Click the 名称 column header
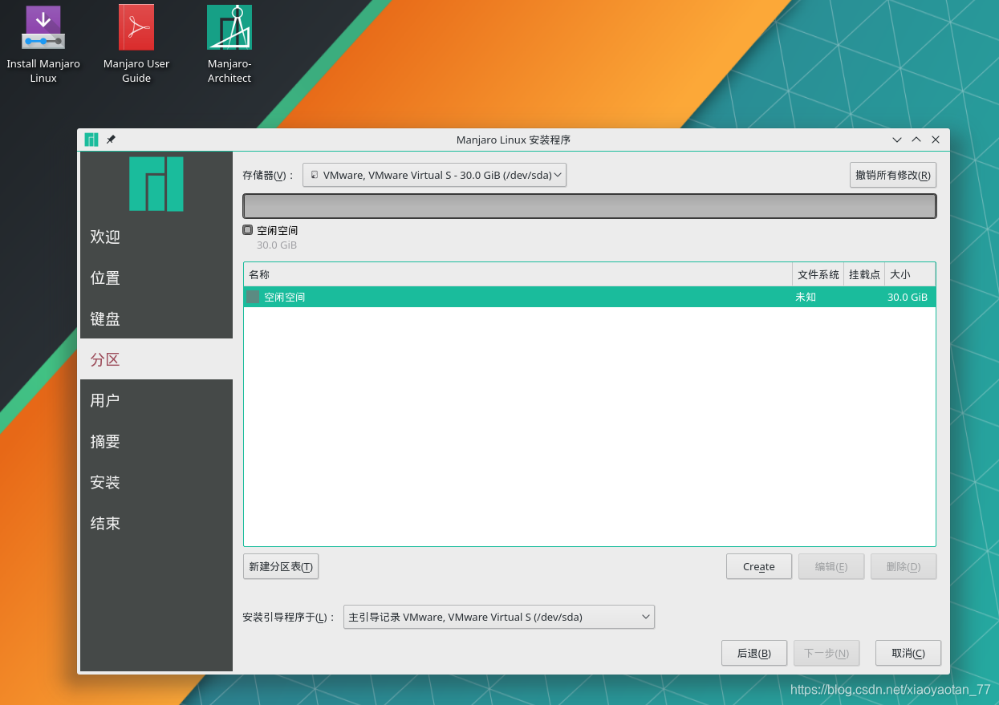 click(x=518, y=274)
